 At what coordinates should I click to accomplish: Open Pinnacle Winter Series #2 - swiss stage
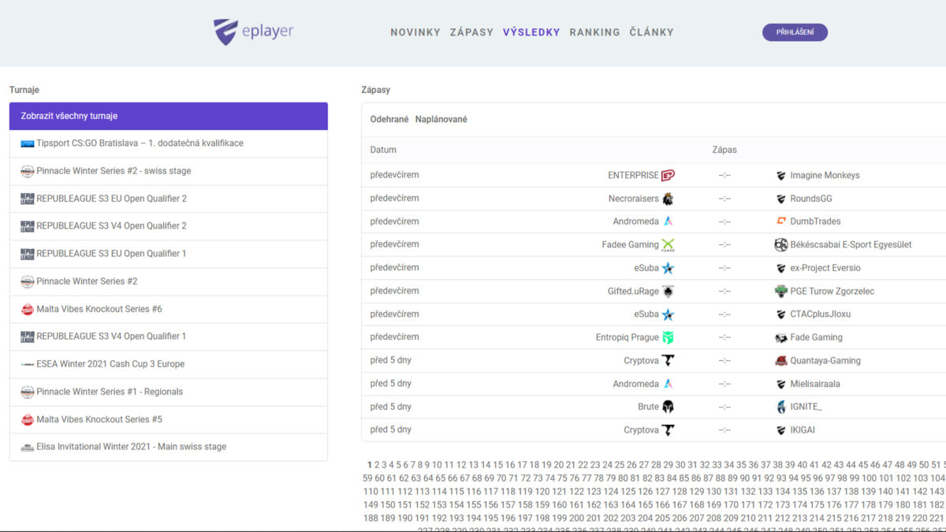click(x=169, y=171)
